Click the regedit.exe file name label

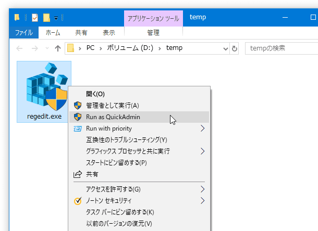(44, 117)
